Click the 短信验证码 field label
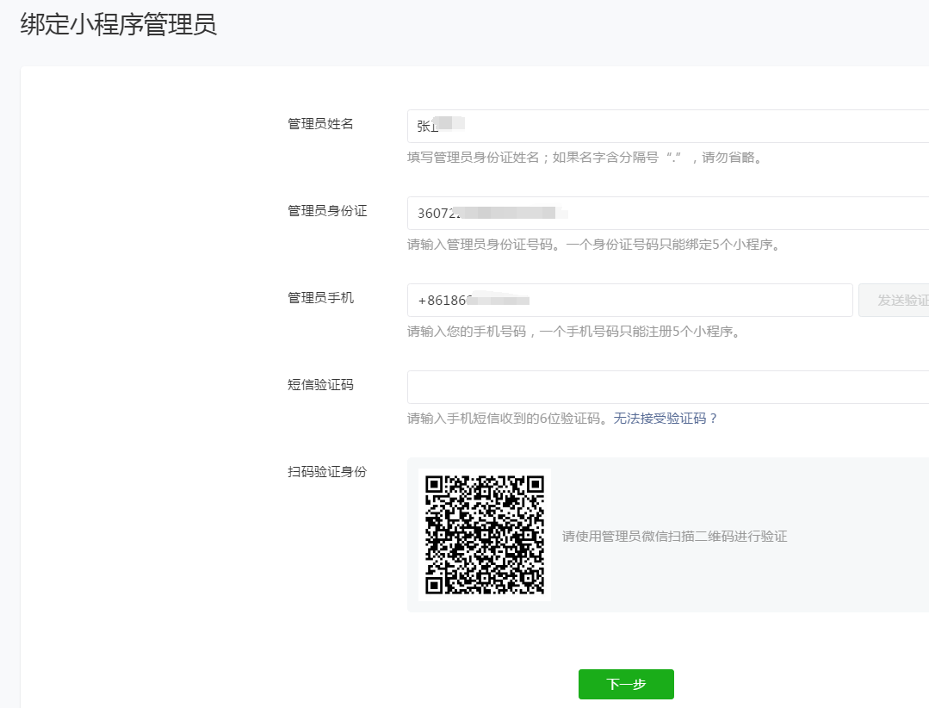929x708 pixels. [320, 385]
